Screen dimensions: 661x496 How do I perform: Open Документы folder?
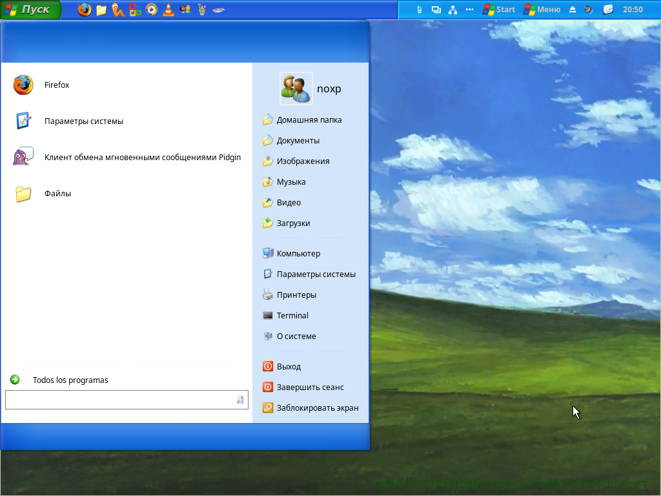[310, 141]
